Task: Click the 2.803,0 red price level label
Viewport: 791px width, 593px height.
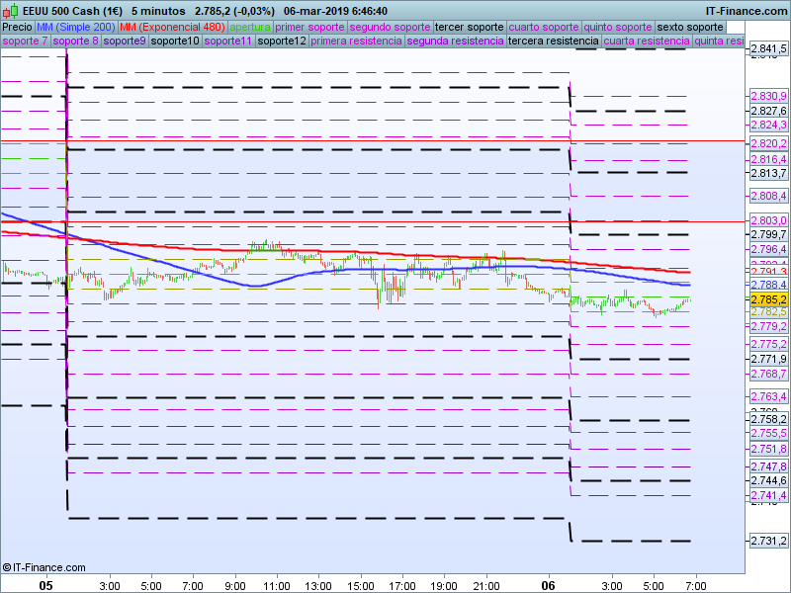Action: (x=768, y=220)
